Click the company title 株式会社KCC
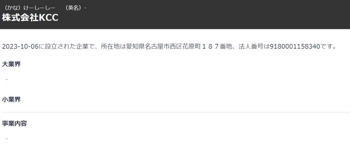Viewport: 350px width, 155px height. tap(30, 18)
